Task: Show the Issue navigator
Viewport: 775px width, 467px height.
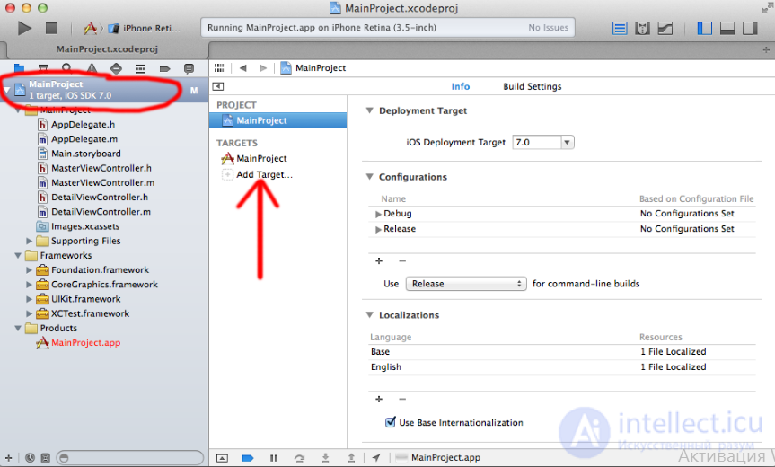Action: 92,68
